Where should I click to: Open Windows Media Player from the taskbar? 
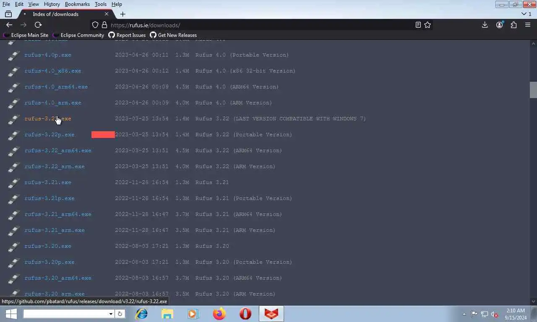pos(193,314)
